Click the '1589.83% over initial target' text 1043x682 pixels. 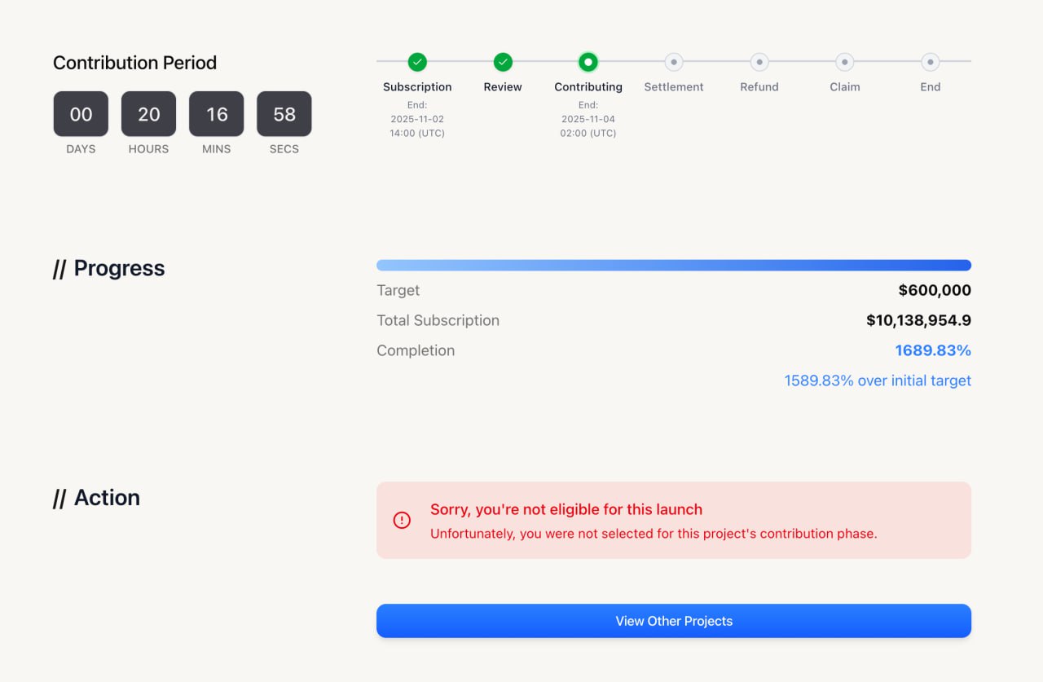(878, 381)
